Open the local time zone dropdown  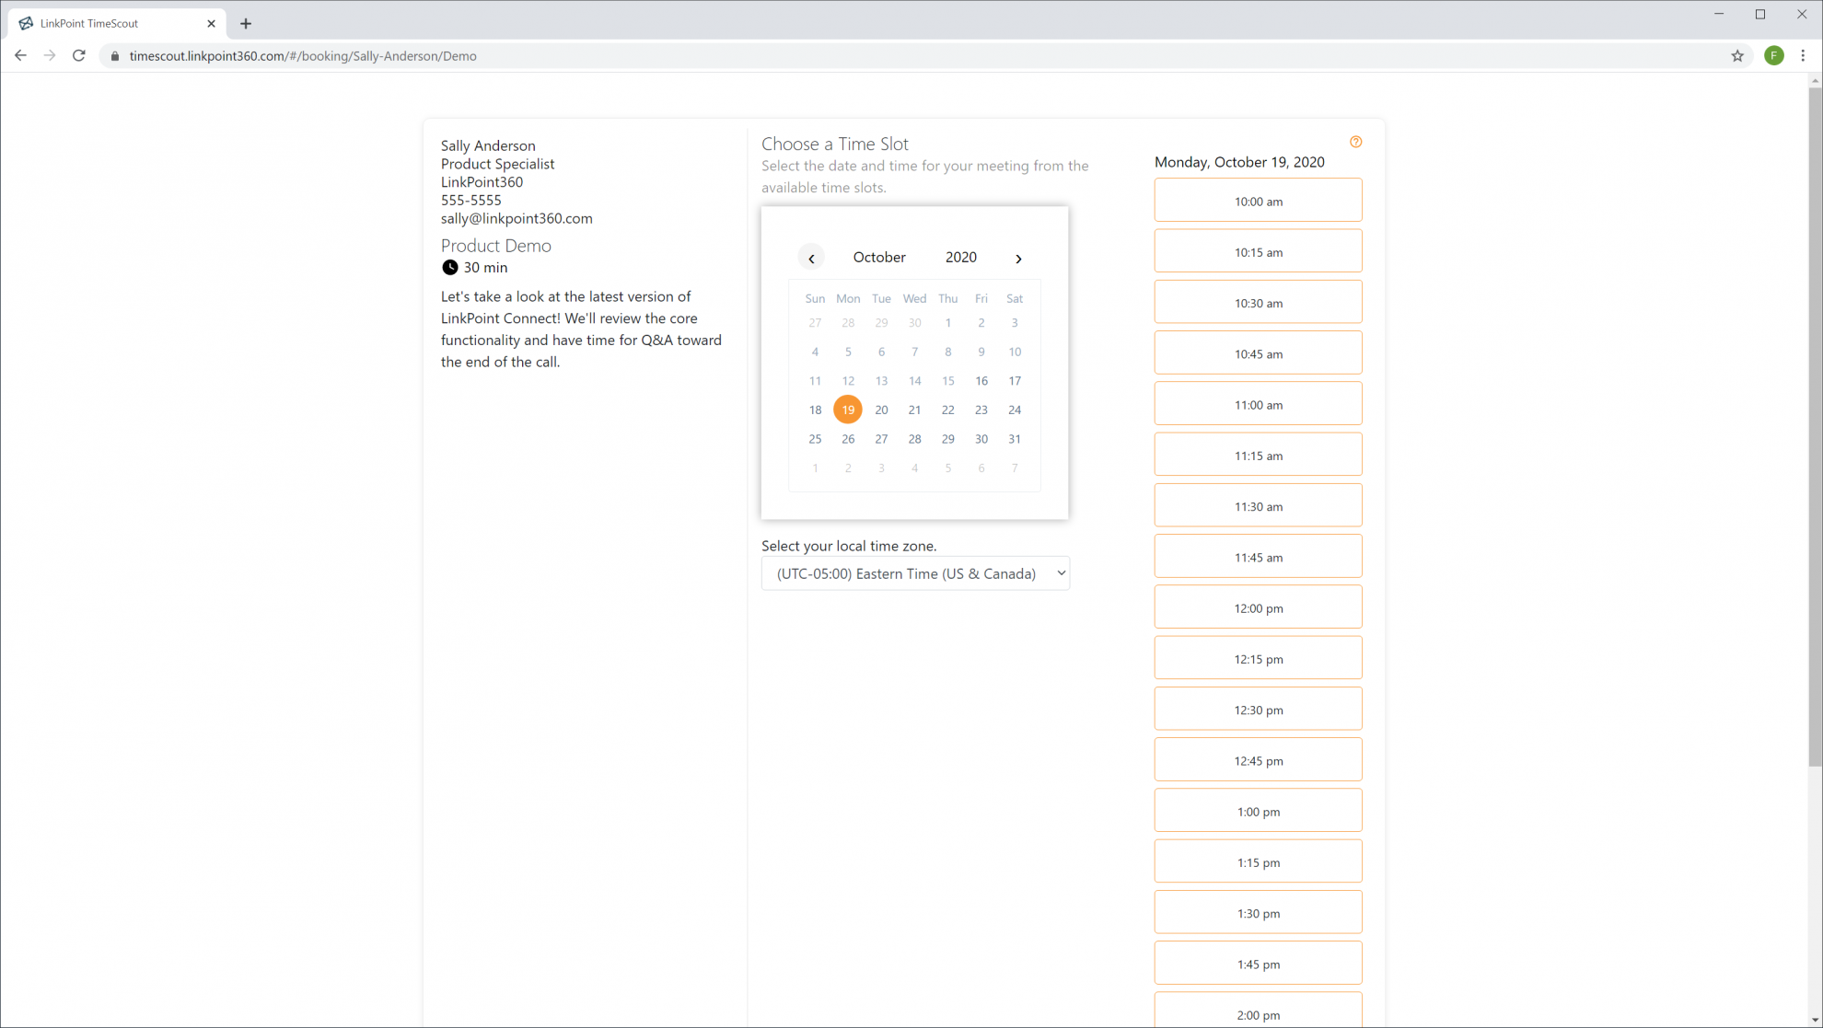[x=914, y=572]
